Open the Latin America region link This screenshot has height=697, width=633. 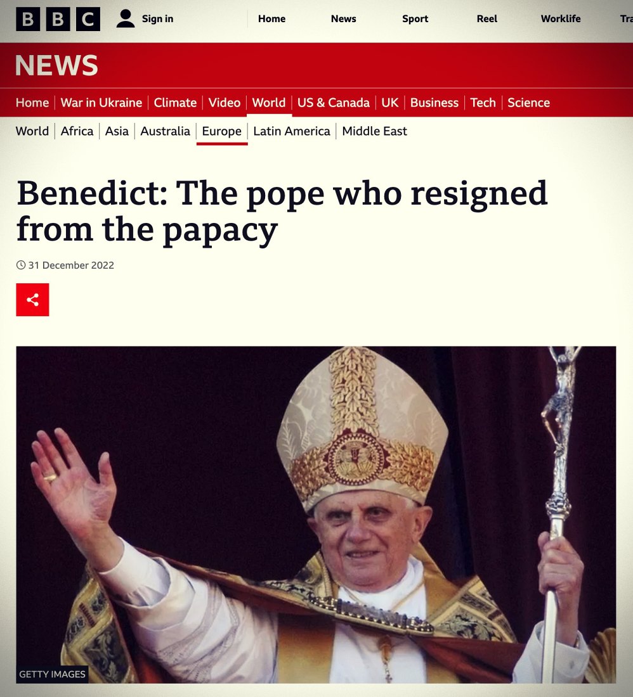292,131
